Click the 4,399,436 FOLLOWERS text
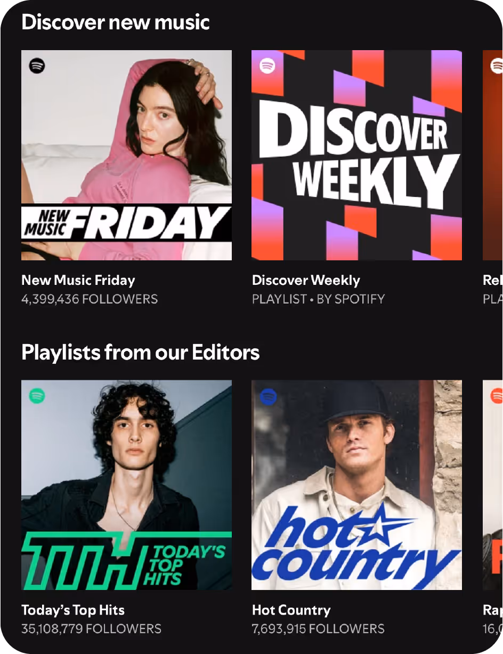This screenshot has width=503, height=654. click(90, 299)
